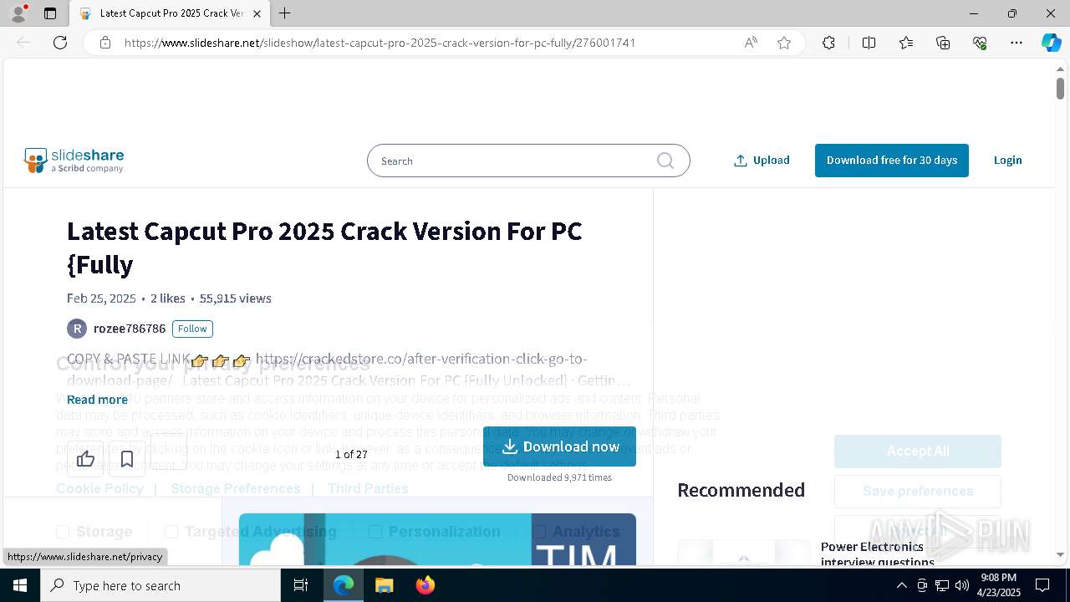Click the Edge profile avatar icon
The image size is (1070, 602).
pyautogui.click(x=18, y=13)
